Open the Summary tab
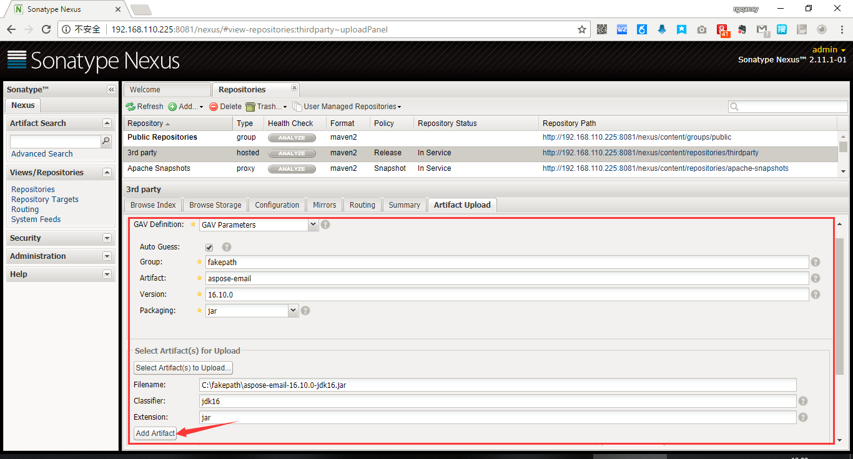 pos(405,205)
